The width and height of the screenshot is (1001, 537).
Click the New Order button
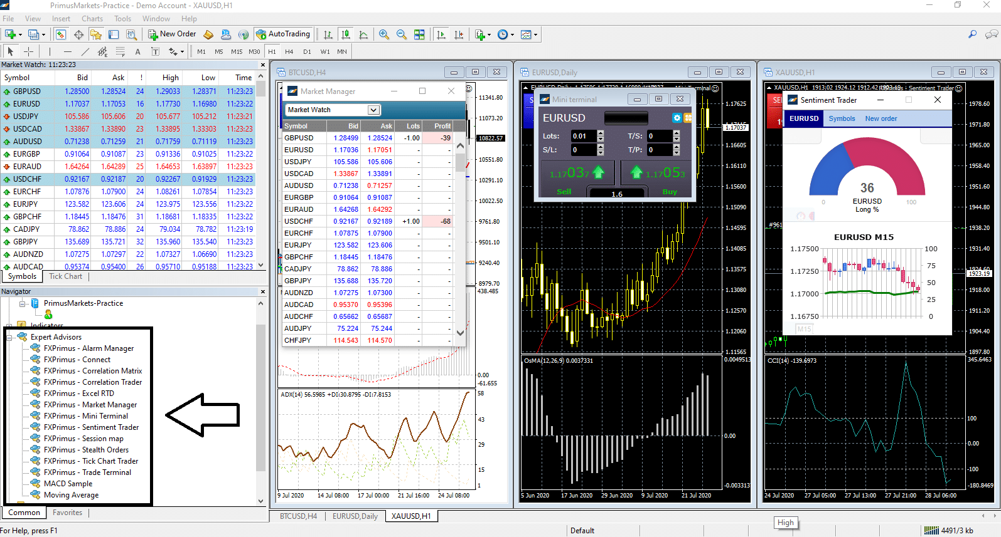coord(172,34)
